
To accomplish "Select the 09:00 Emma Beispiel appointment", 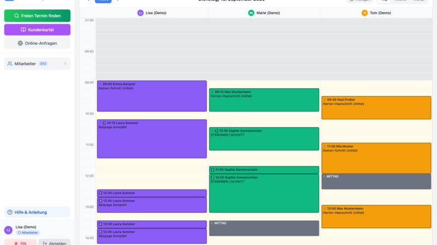I will [x=152, y=96].
